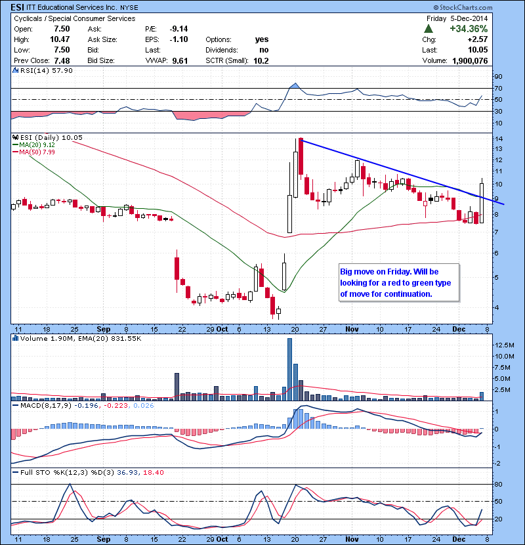Viewport: 525px width, 545px height.
Task: Click the NYSE exchange label
Action: (129, 8)
